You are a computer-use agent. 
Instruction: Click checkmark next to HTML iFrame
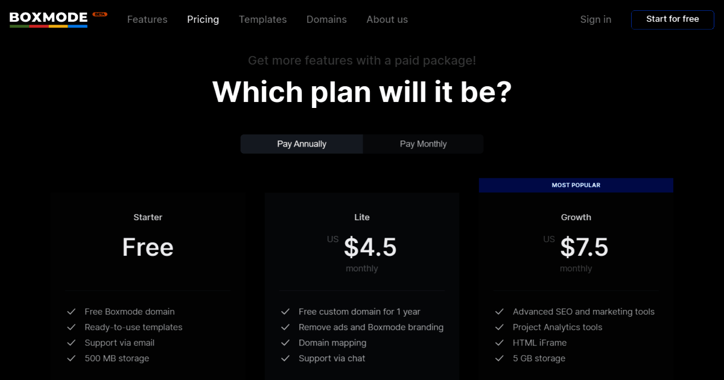point(500,343)
